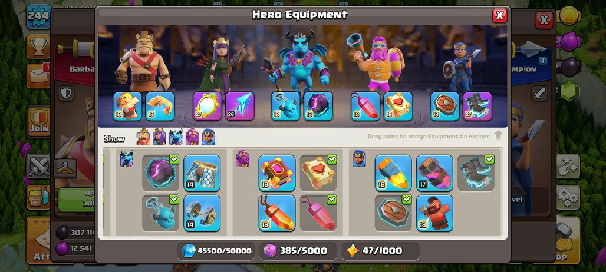Toggle the checked round shield equipment

pyautogui.click(x=393, y=213)
